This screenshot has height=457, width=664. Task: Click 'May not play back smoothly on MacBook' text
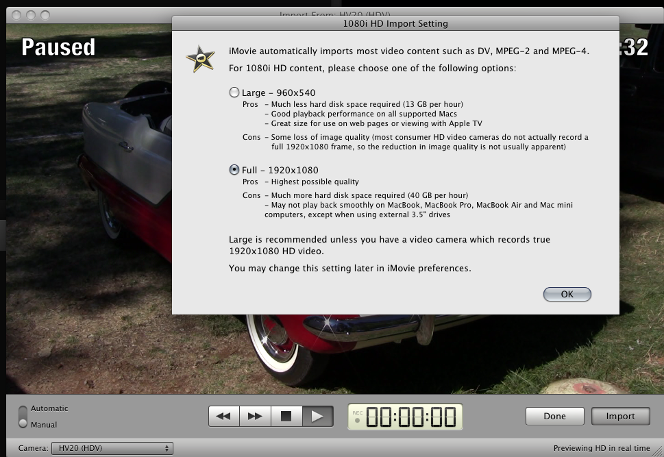(419, 210)
